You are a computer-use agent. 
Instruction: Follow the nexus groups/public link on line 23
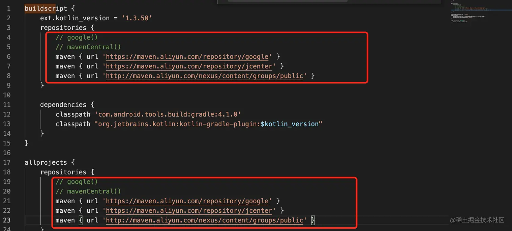[x=205, y=220]
